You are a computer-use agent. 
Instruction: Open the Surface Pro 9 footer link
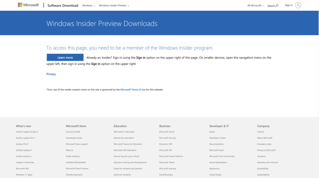pos(22,144)
